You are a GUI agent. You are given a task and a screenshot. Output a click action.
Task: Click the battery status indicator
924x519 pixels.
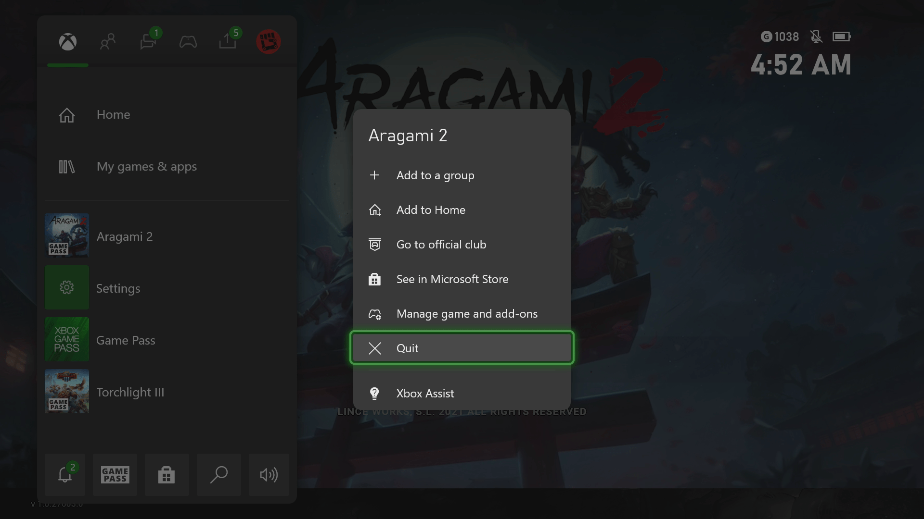click(x=842, y=36)
